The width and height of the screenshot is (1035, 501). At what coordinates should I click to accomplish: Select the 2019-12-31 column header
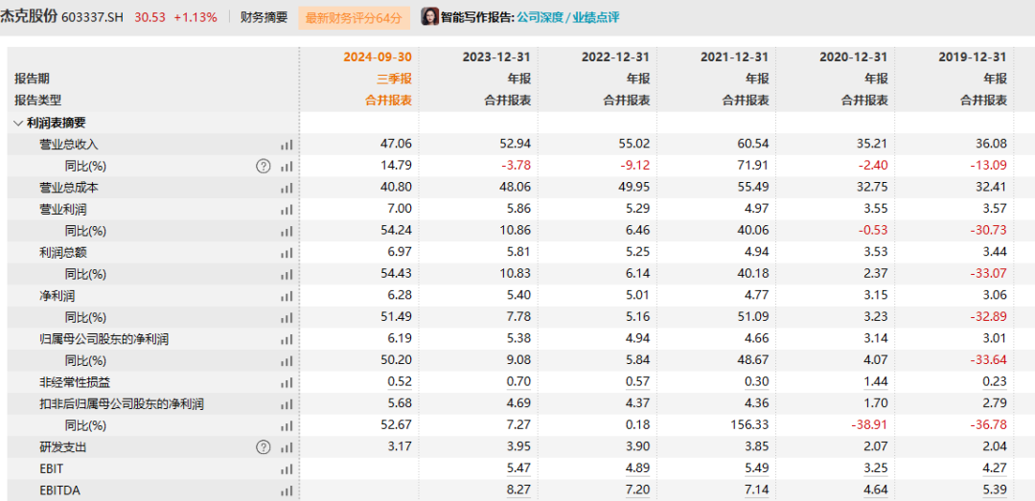click(973, 57)
